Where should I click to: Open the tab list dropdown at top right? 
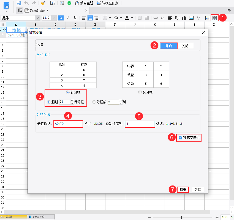(229, 10)
